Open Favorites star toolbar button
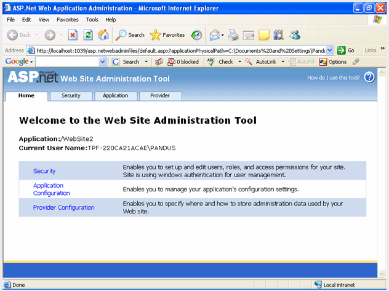The height and width of the screenshot is (291, 389). [x=167, y=35]
